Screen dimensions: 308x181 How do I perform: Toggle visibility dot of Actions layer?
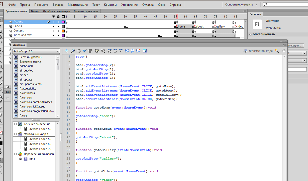point(54,22)
